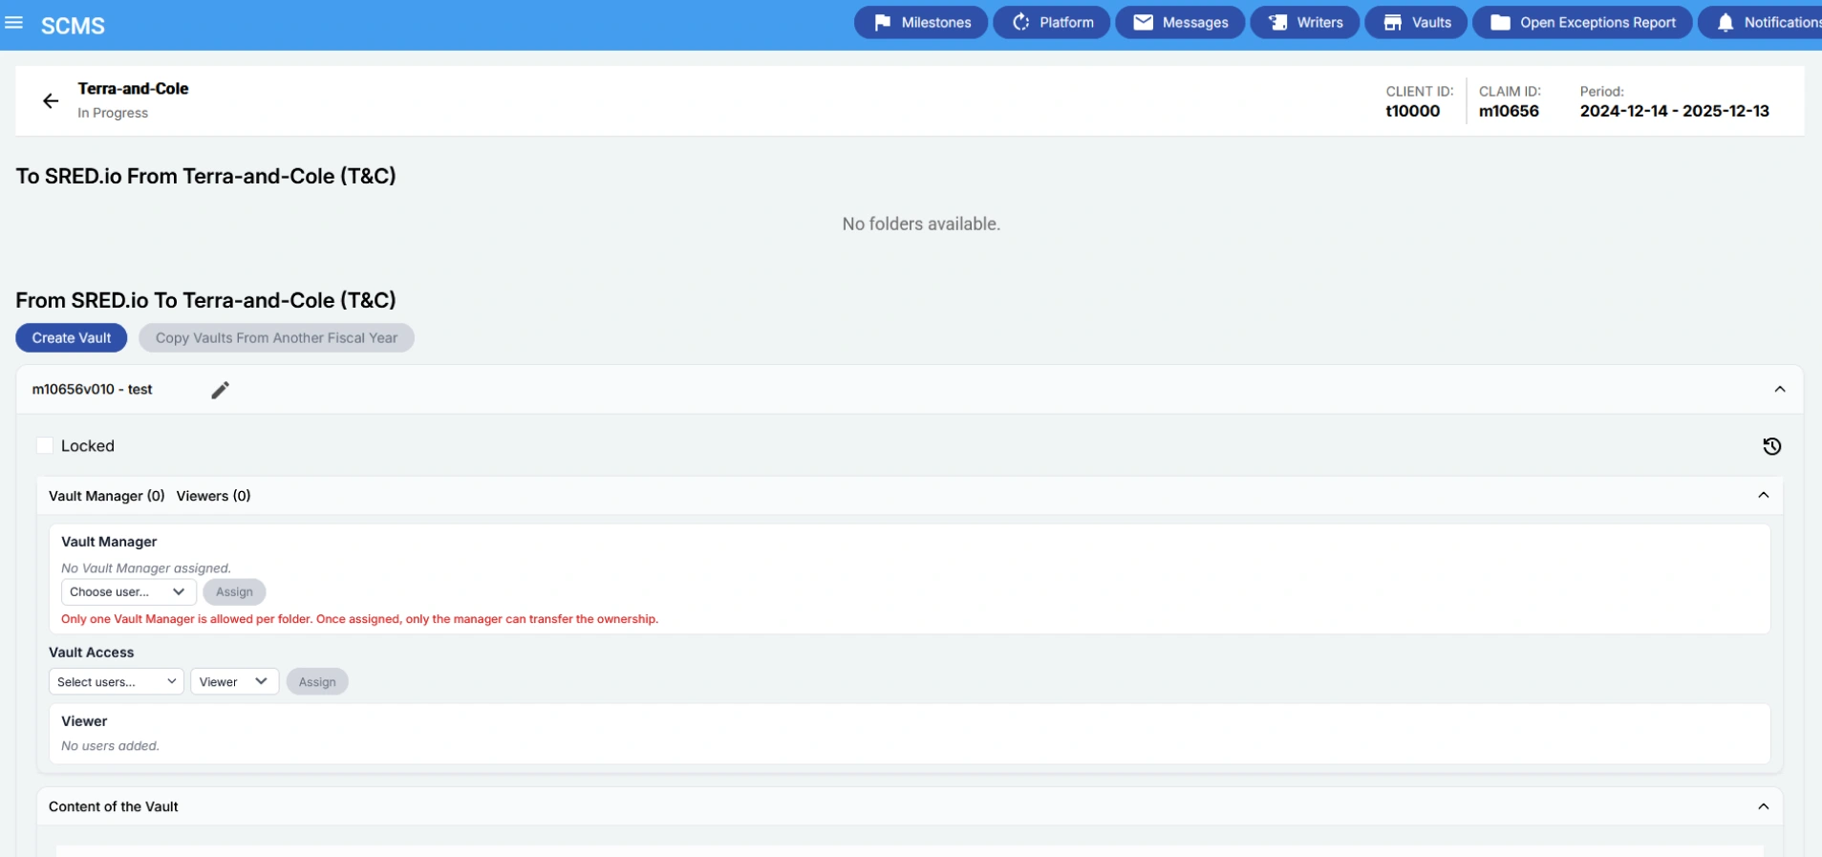The width and height of the screenshot is (1822, 857).
Task: Open the Open Exceptions Report
Action: (1582, 22)
